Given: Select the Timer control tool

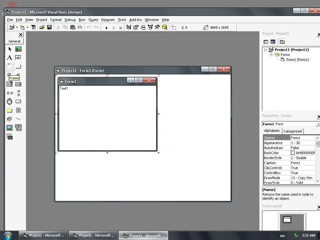Looking at the screenshot, I should [10, 102].
